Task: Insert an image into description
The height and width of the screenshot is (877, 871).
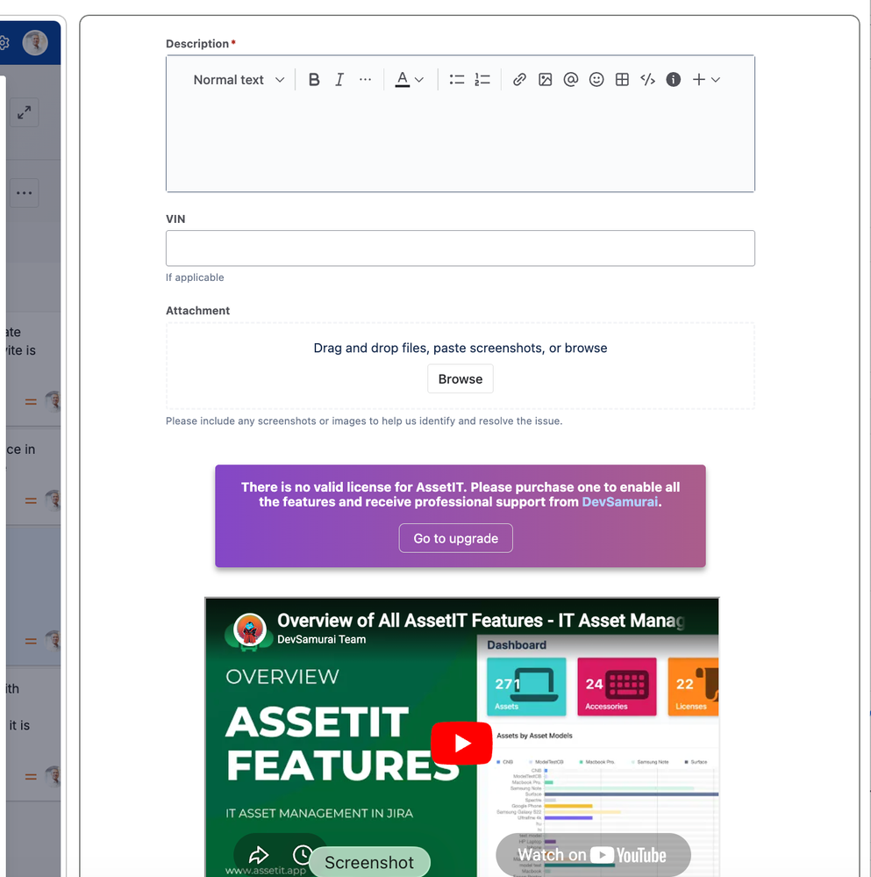Action: [545, 79]
